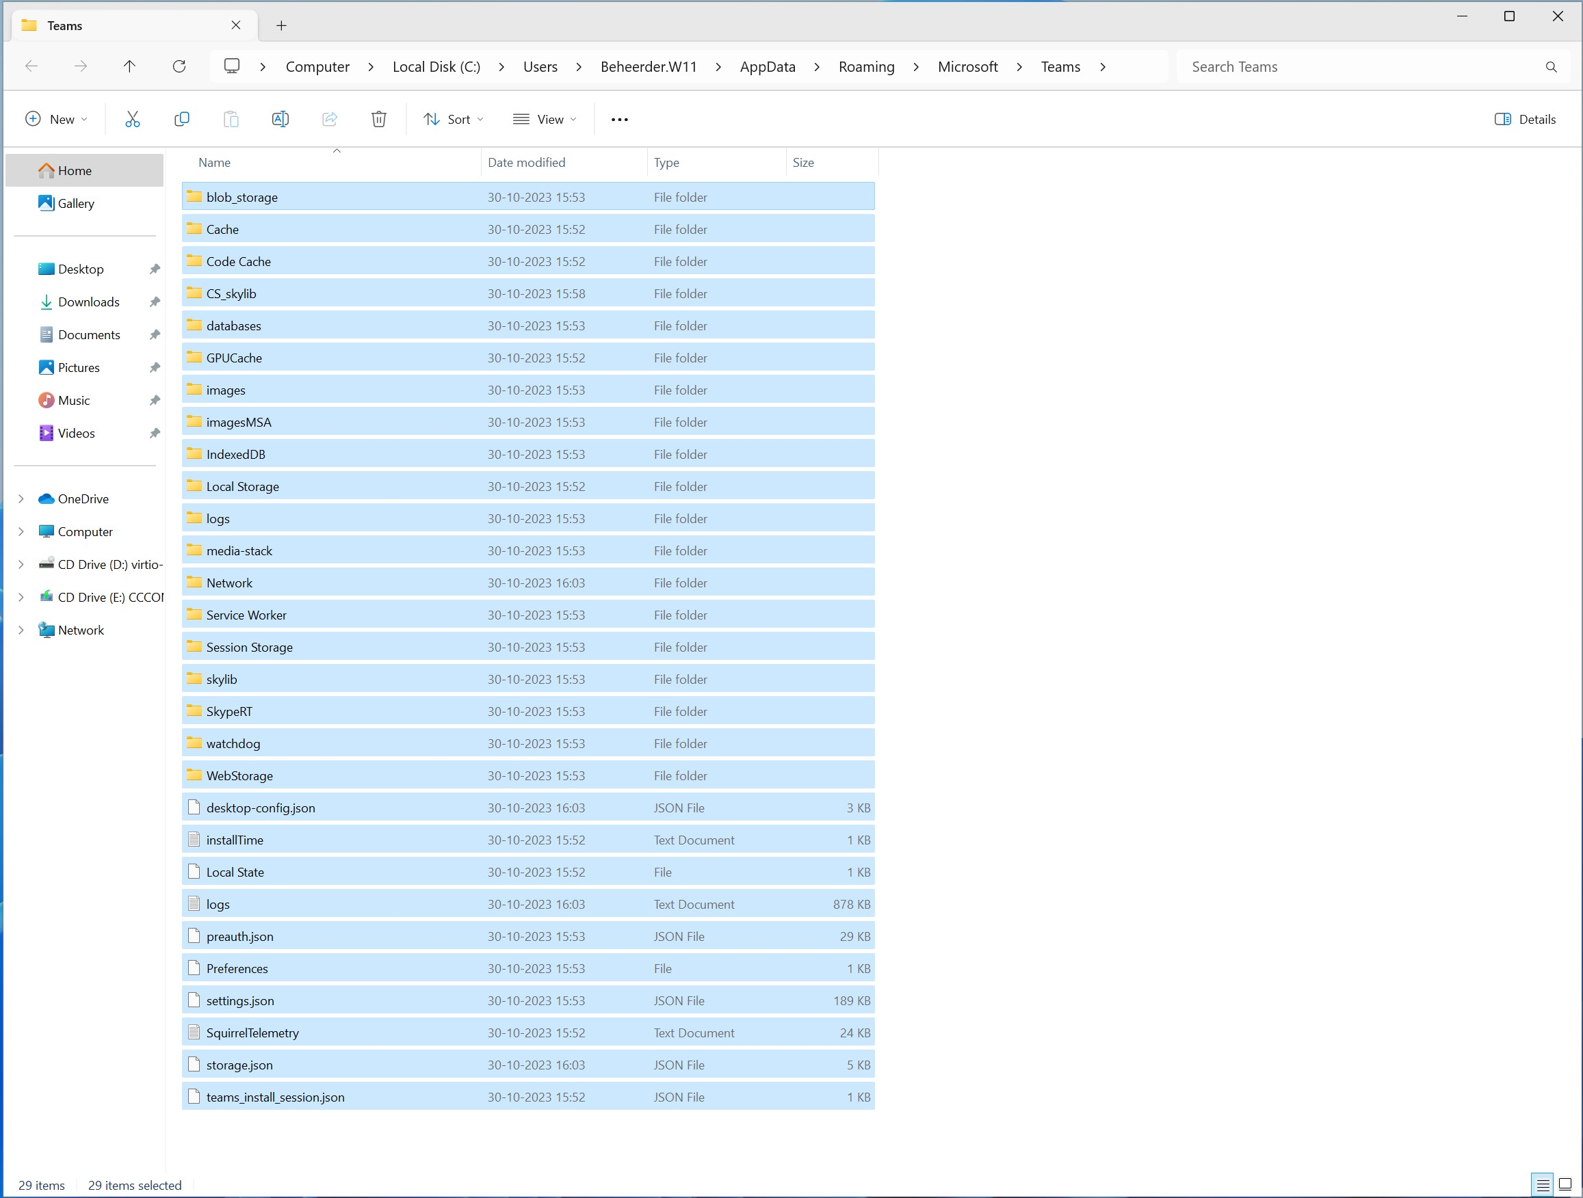1583x1198 pixels.
Task: Go forward with the forward arrow
Action: (81, 66)
